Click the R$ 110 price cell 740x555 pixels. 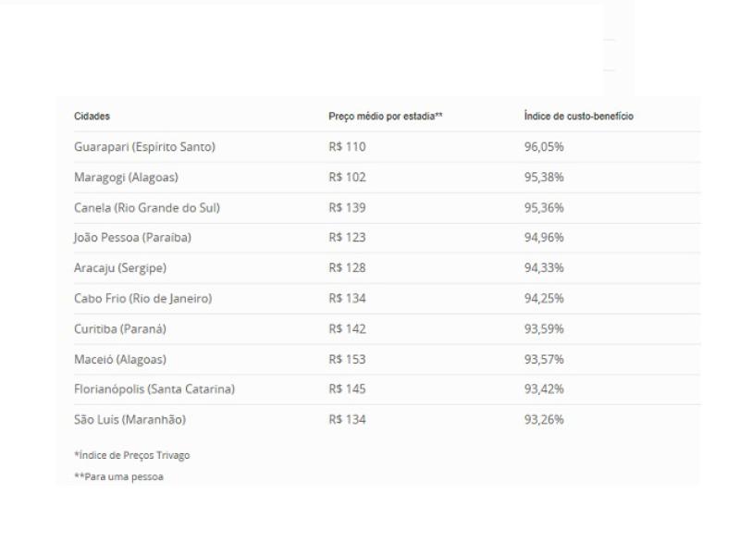tap(347, 147)
